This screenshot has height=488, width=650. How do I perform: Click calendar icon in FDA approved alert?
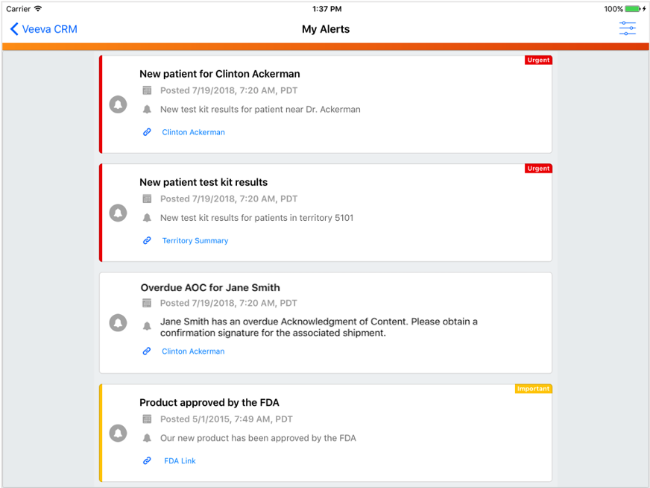[147, 419]
